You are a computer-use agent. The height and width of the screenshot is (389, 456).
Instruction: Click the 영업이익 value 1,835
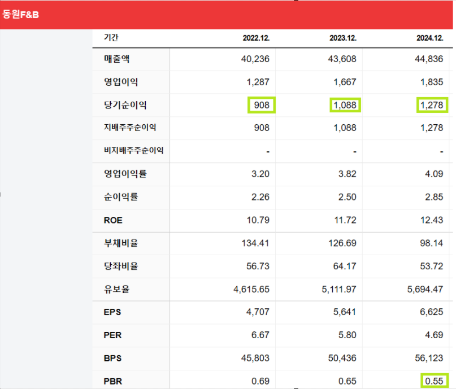pyautogui.click(x=432, y=82)
